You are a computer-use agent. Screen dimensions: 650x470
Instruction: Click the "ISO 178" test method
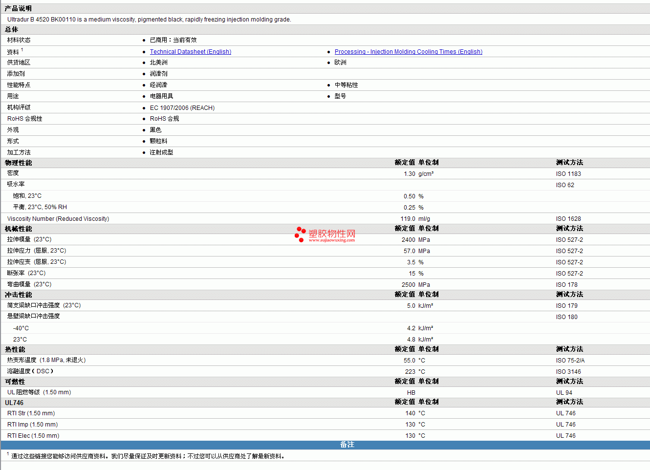point(566,285)
